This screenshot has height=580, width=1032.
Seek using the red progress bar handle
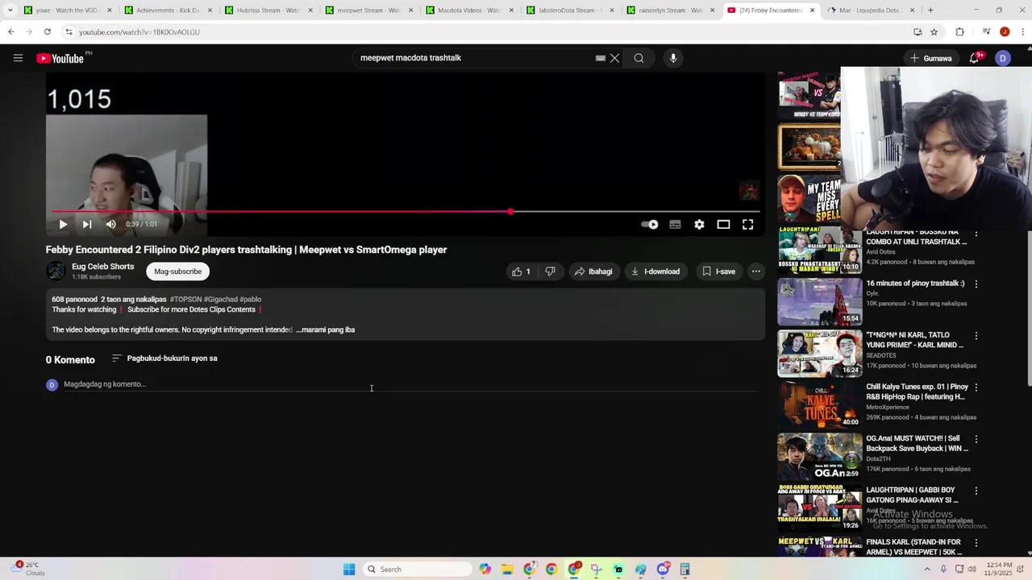510,212
